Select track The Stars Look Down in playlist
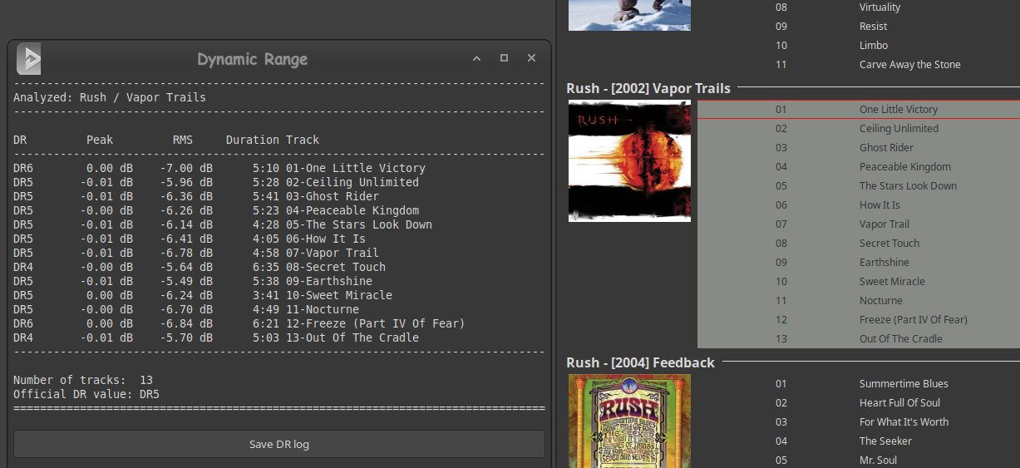Screen dimensions: 1020x468 (859, 185)
